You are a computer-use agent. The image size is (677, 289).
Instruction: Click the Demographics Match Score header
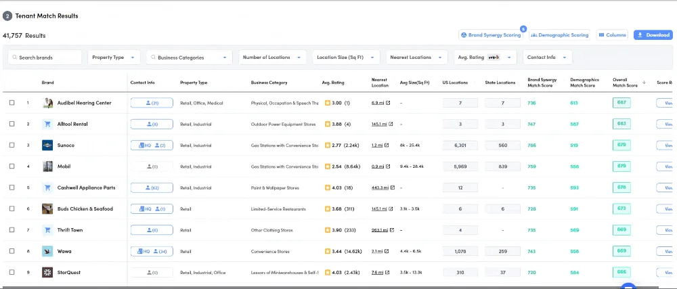click(x=584, y=83)
